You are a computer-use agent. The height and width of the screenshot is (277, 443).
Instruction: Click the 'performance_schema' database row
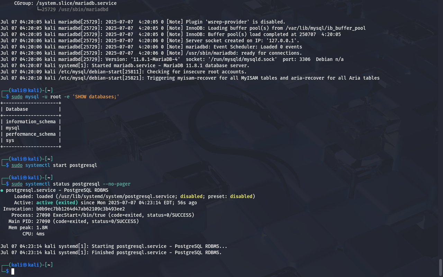(31, 134)
